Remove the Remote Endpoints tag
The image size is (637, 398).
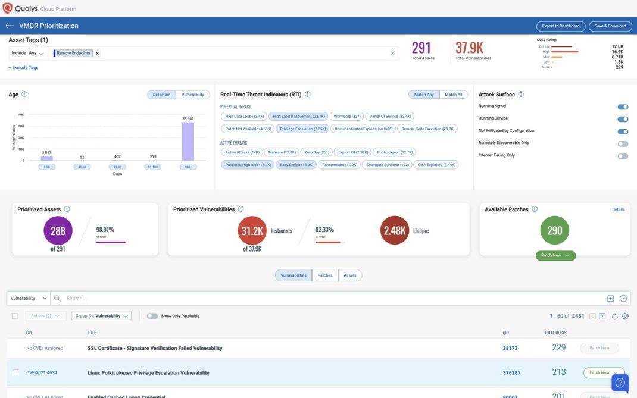pos(98,54)
